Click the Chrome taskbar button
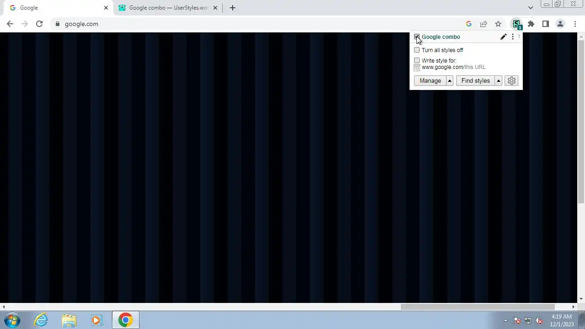Screen dimensions: 585x329 [x=126, y=320]
